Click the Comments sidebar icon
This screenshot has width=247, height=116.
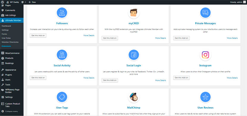pos(2,10)
